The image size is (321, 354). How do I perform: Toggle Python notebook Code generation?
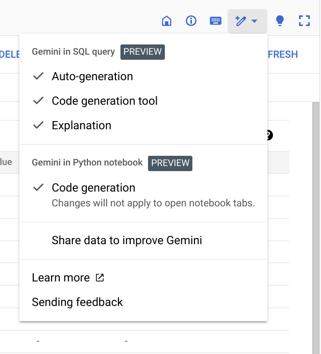point(93,188)
